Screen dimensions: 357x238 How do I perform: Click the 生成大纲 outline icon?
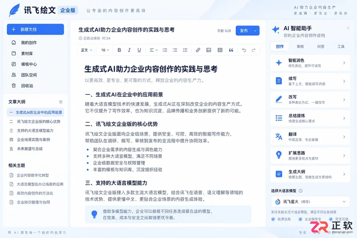tap(279, 174)
